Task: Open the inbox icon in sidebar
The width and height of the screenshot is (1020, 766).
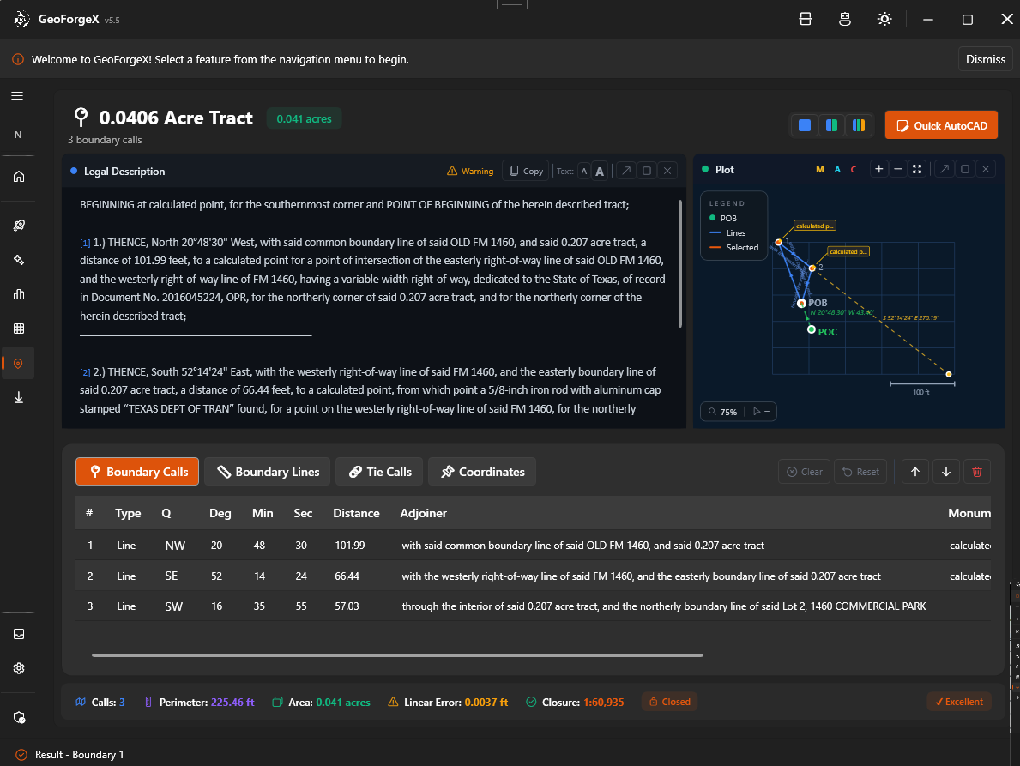Action: coord(18,633)
